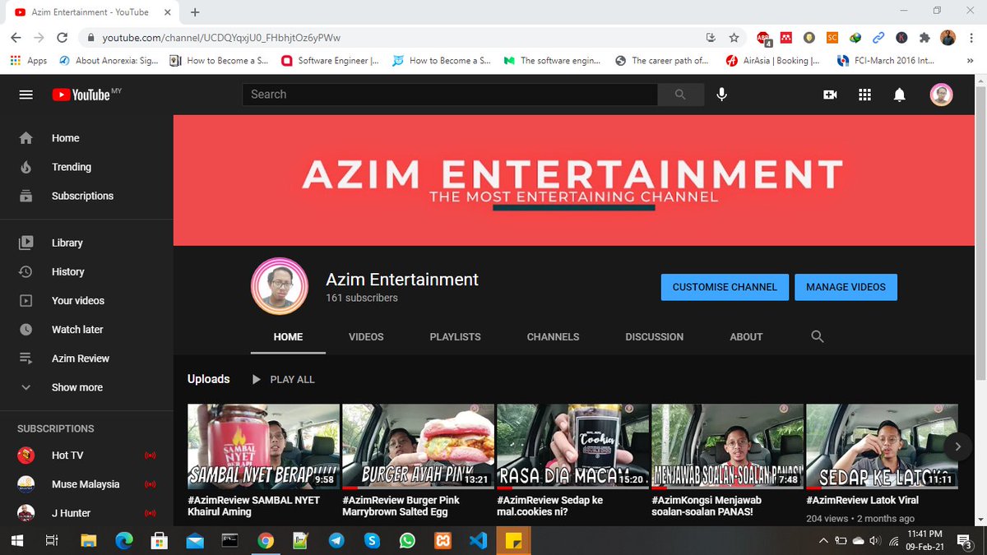987x555 pixels.
Task: Toggle the hamburger guide menu
Action: (x=25, y=94)
